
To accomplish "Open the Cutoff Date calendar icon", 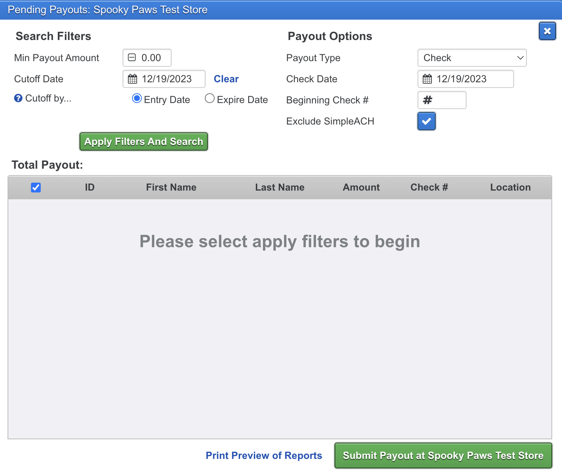I will 132,79.
